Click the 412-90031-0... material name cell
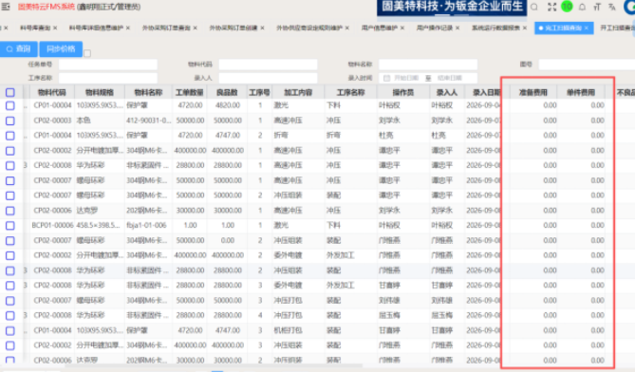The height and width of the screenshot is (372, 635). pos(149,121)
